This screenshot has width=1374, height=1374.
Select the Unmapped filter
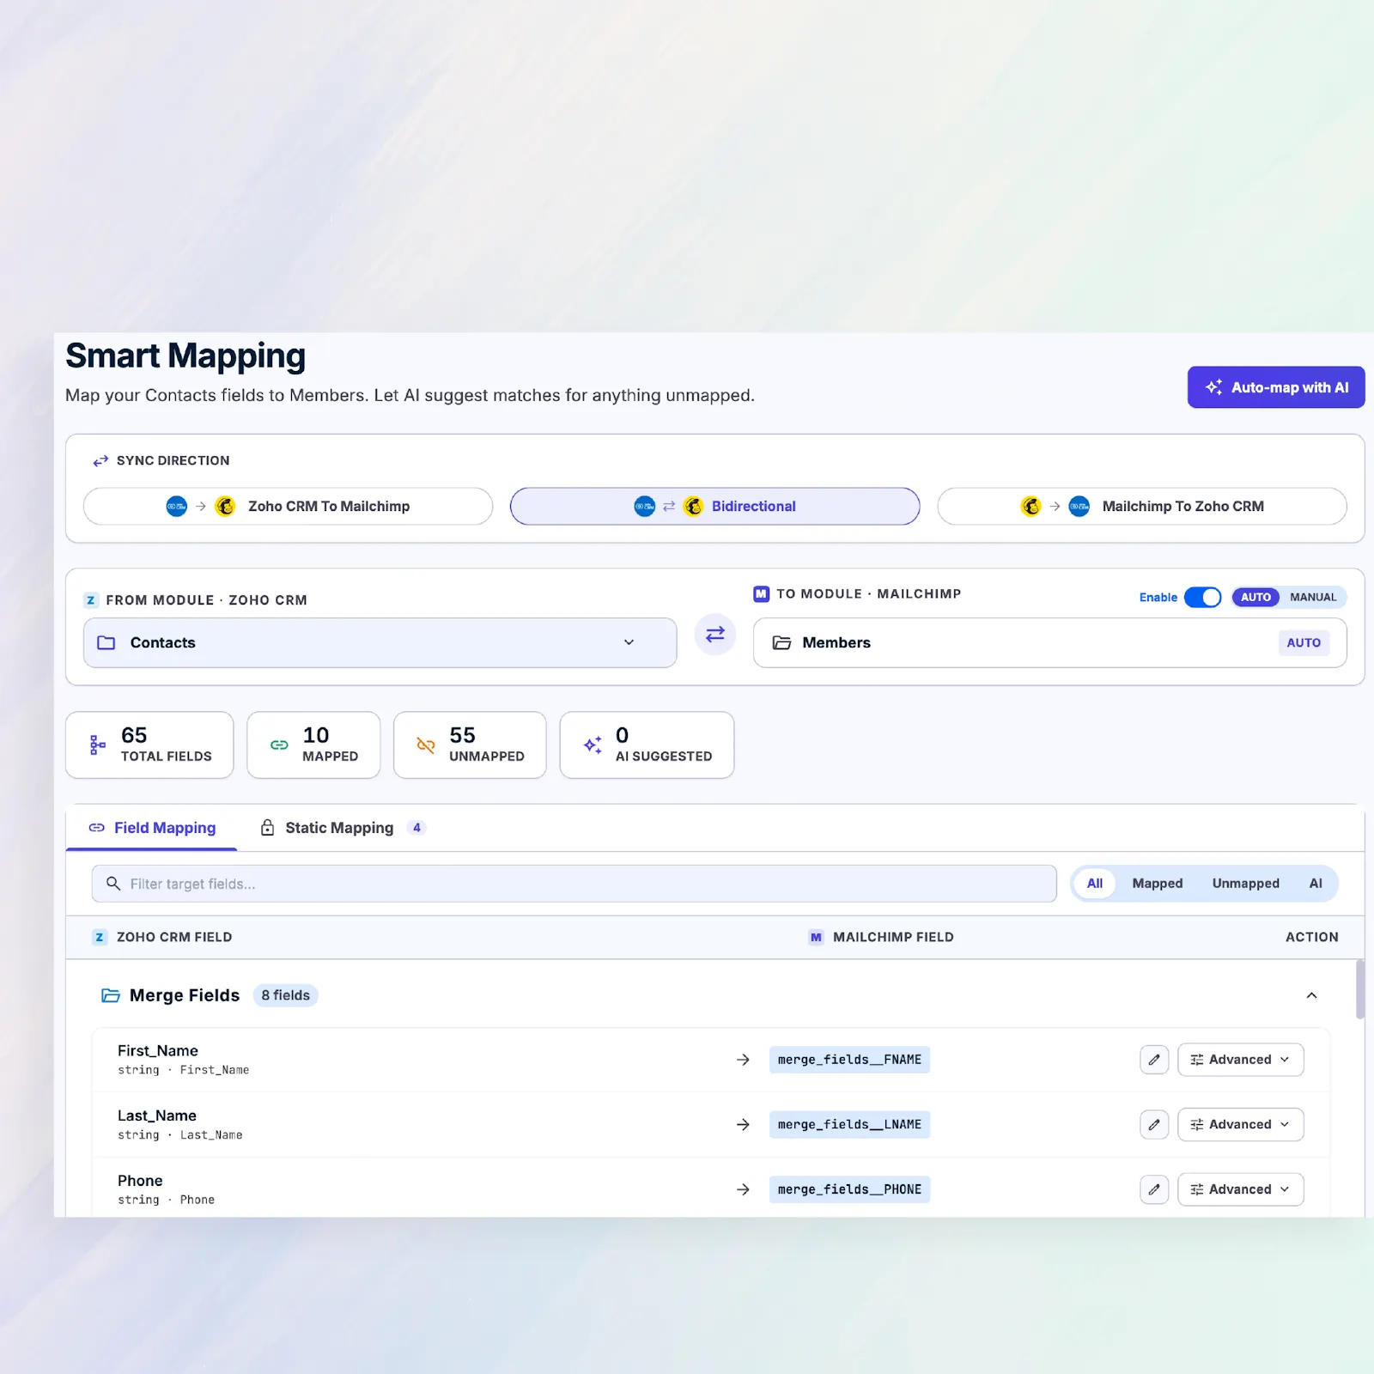[1245, 884]
